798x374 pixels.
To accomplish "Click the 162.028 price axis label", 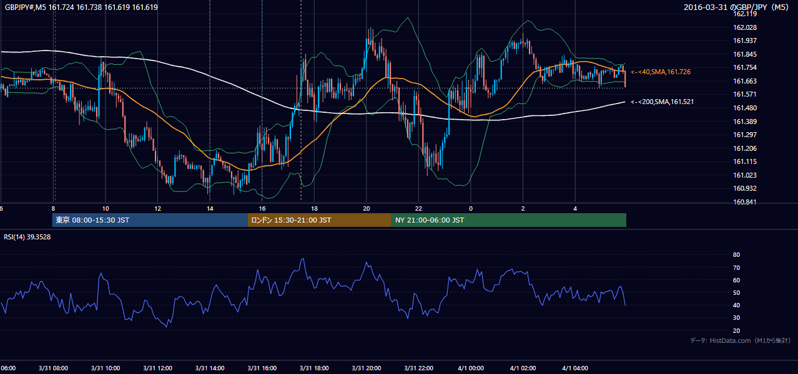I will [x=745, y=27].
